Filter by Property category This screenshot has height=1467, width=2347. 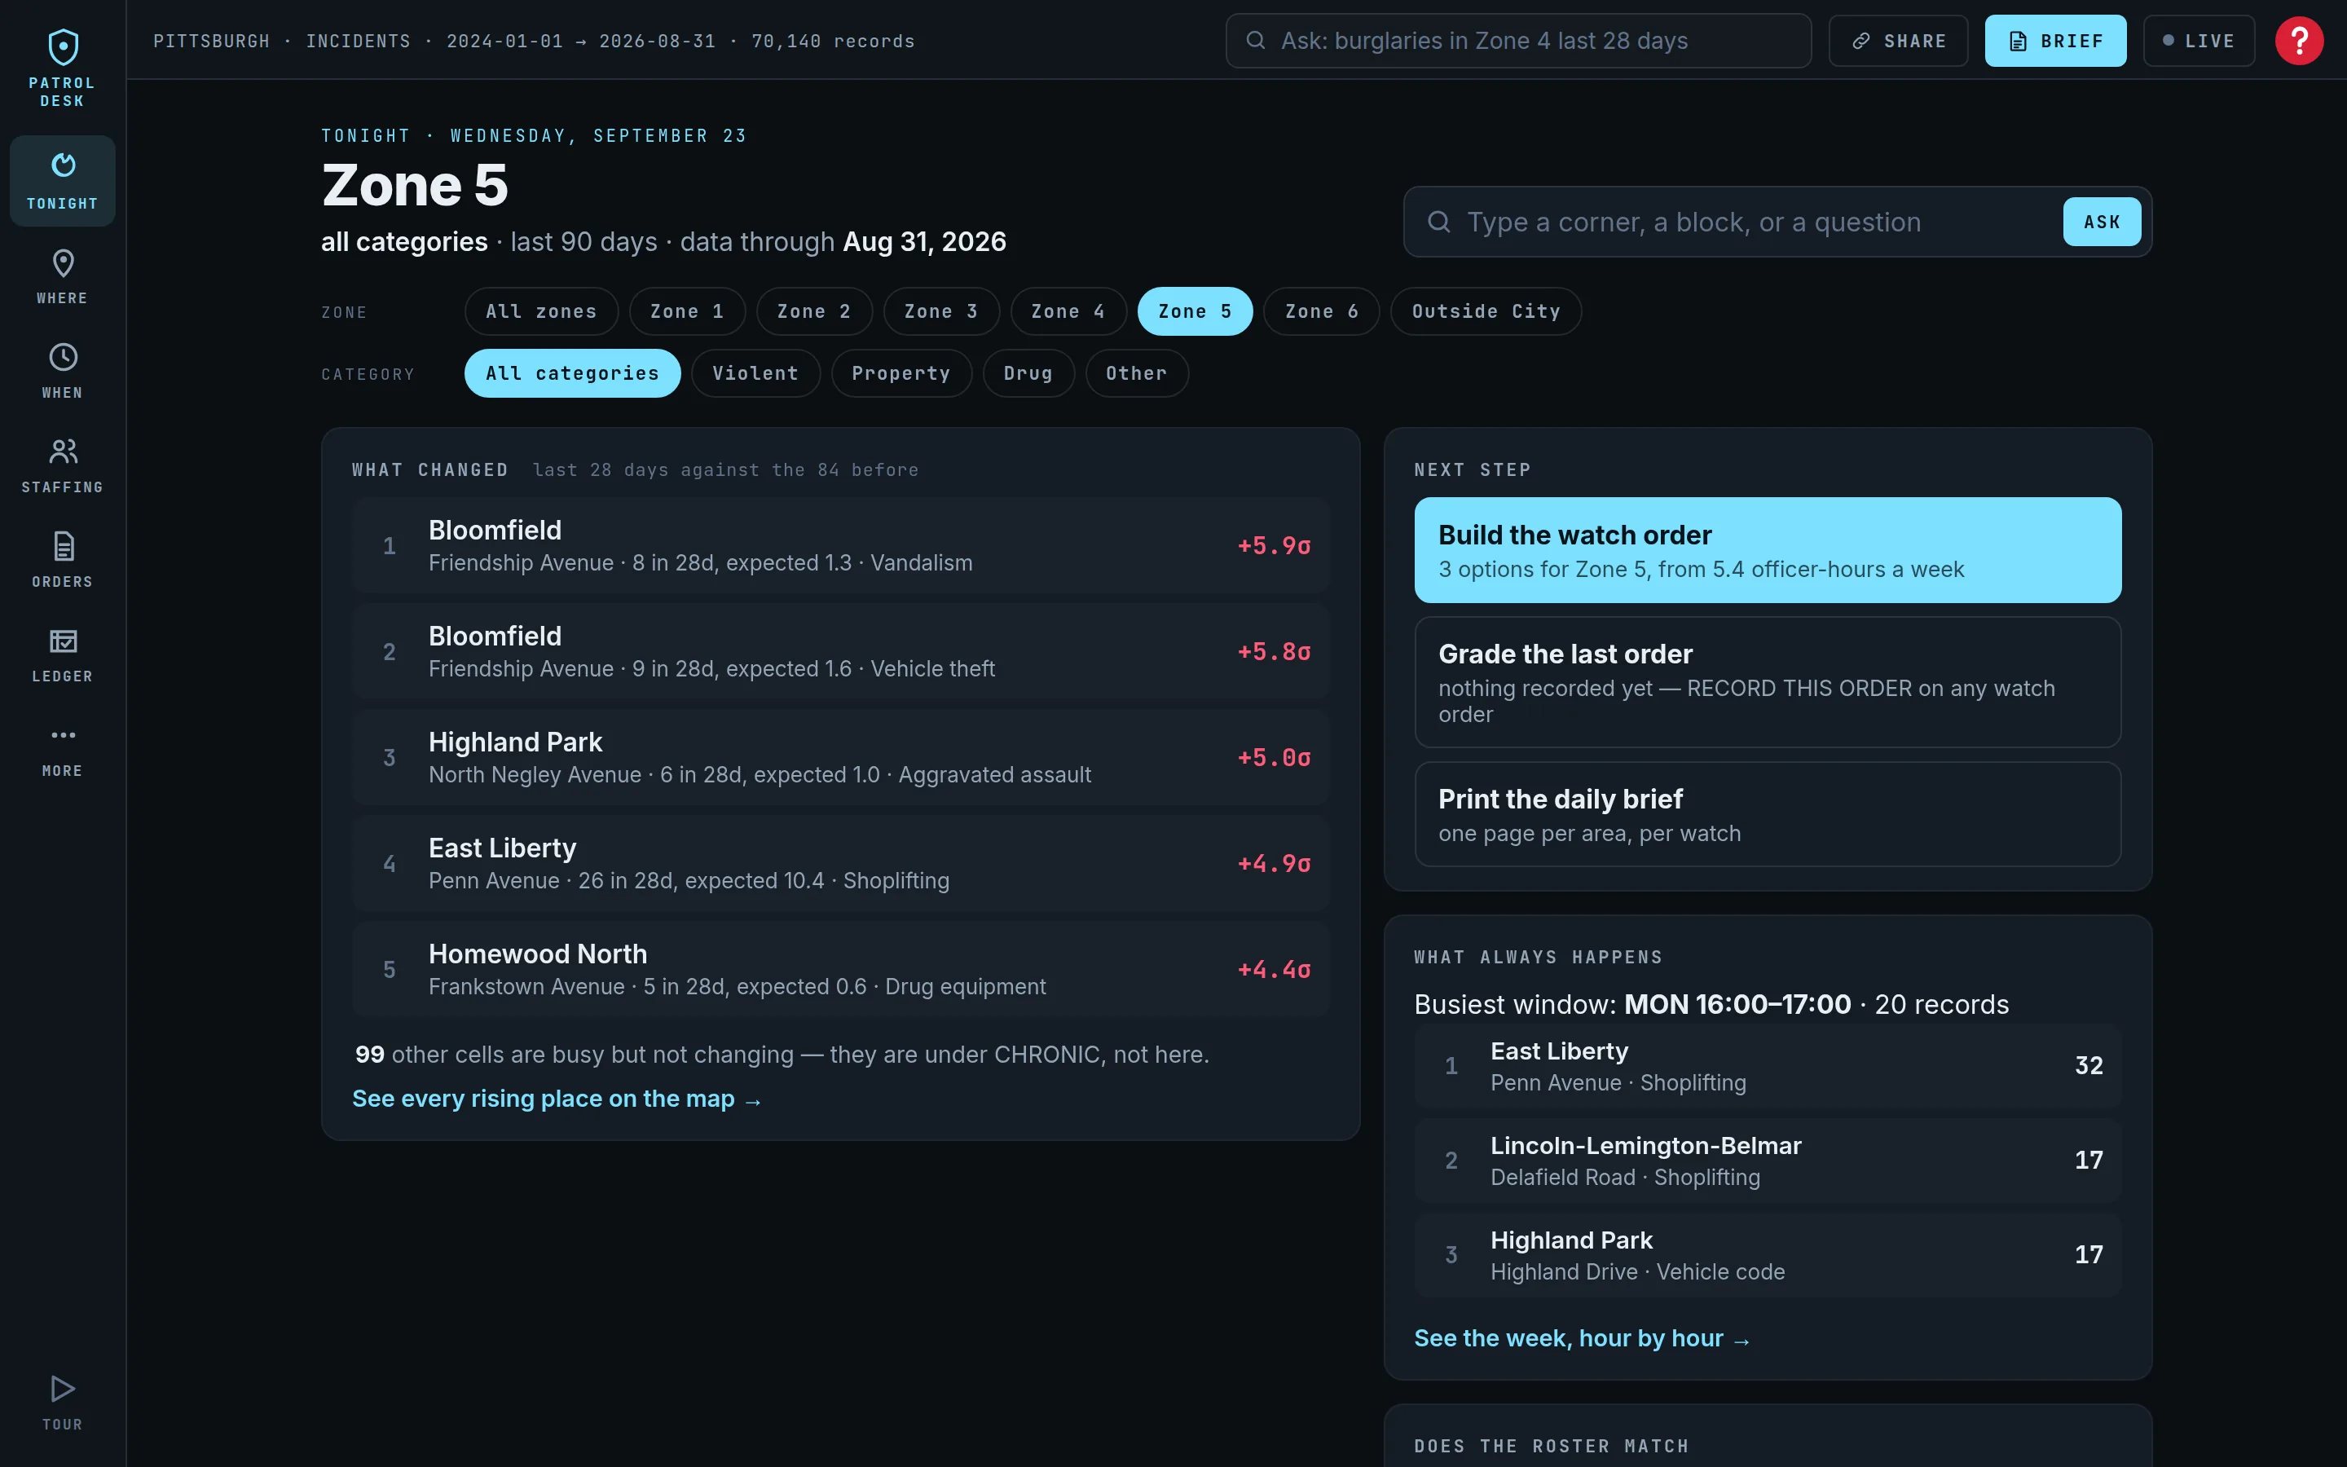[x=901, y=373]
